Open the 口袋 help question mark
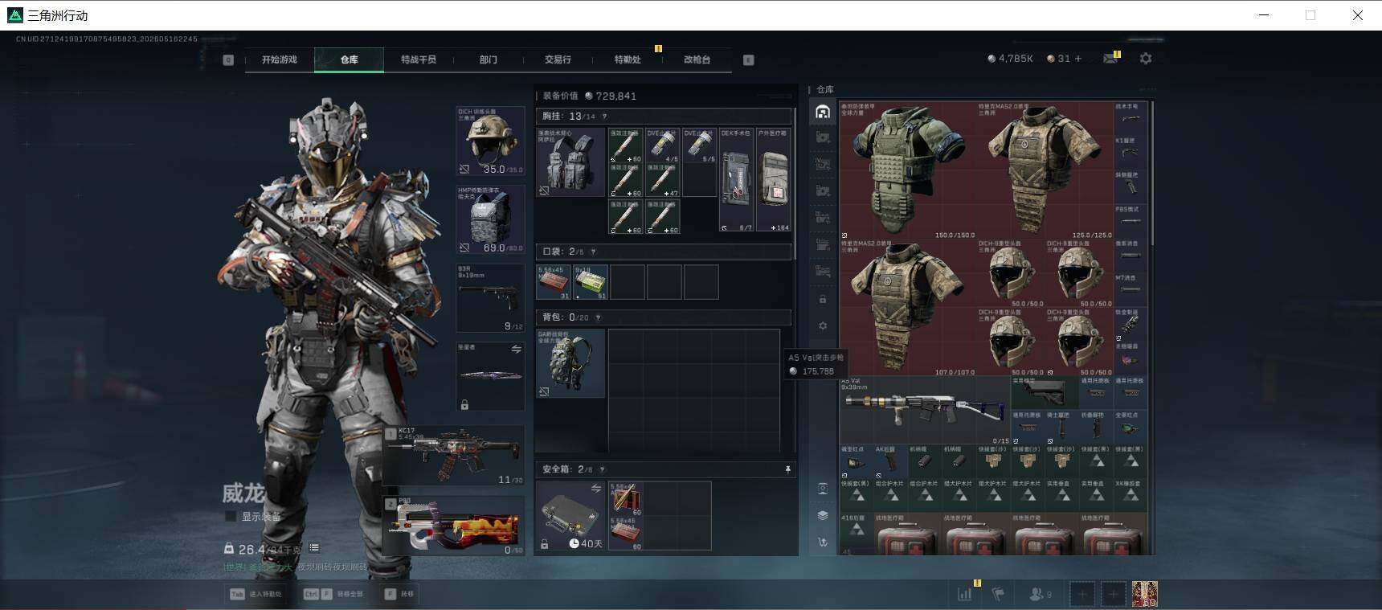1382x610 pixels. click(x=594, y=252)
